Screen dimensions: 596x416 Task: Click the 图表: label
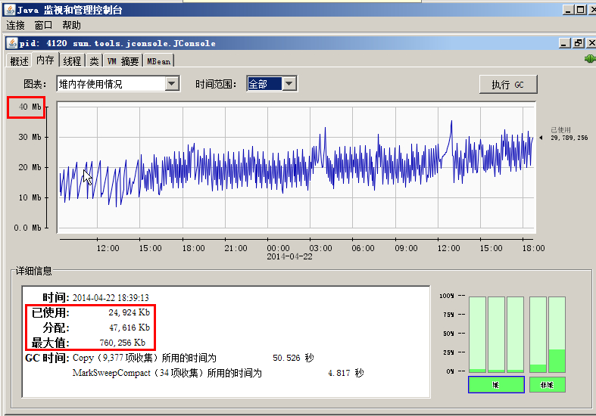click(35, 84)
